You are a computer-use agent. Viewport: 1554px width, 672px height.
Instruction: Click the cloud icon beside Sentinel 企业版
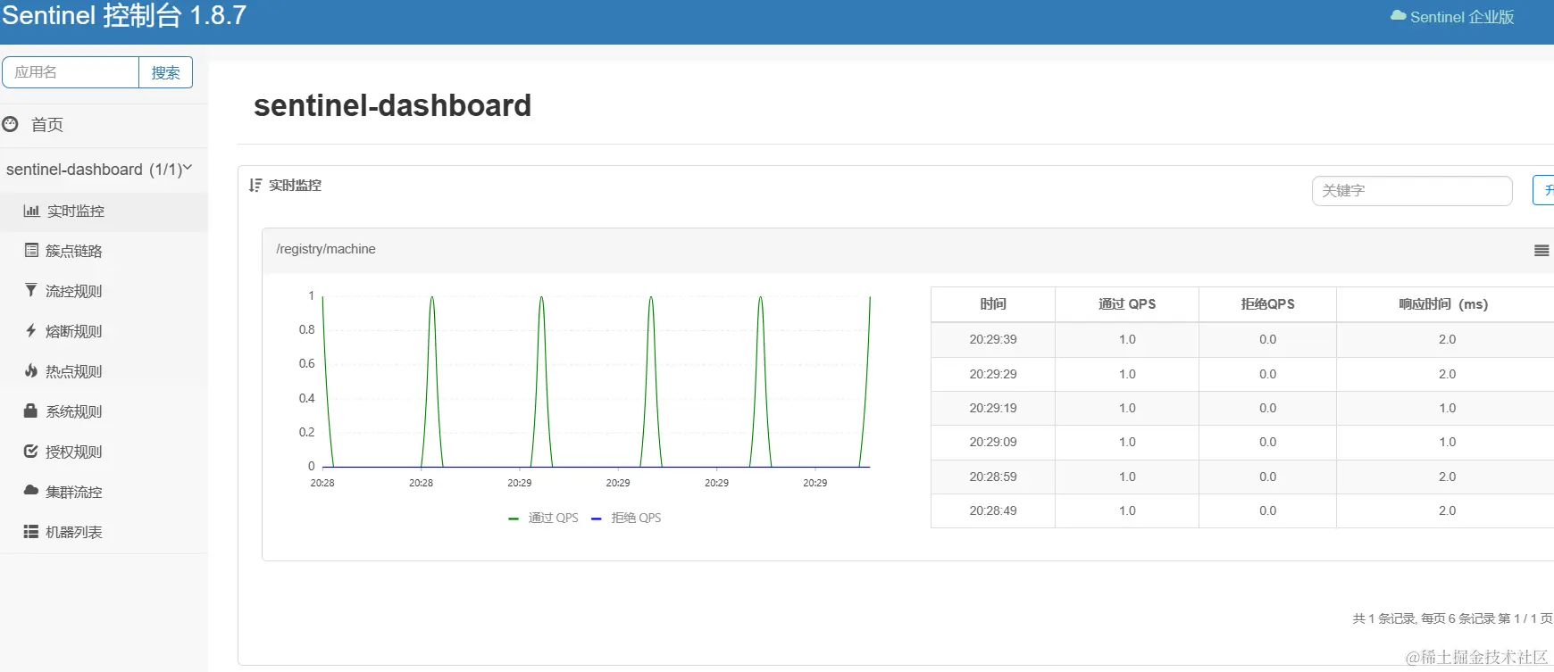pos(1399,16)
